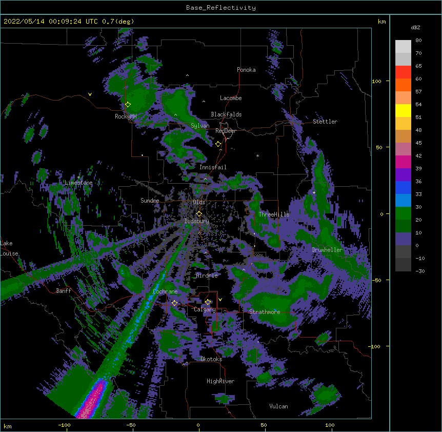Select the -30 dBZ dark gray swatch

[x=403, y=265]
